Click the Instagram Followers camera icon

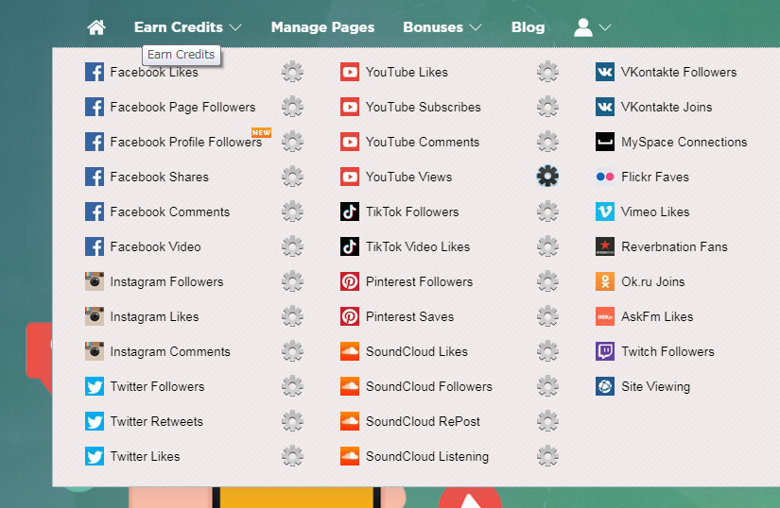point(95,281)
